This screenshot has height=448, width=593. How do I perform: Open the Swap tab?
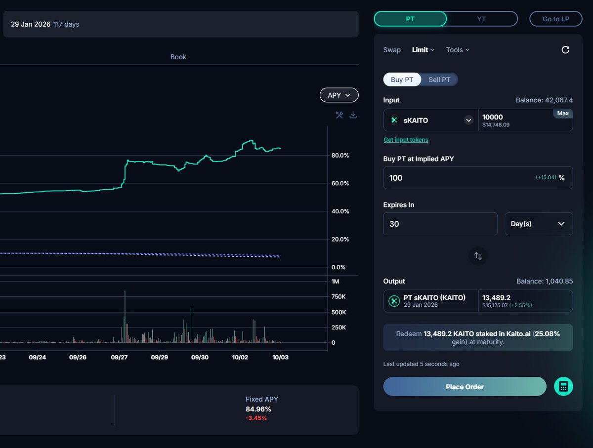pos(392,50)
